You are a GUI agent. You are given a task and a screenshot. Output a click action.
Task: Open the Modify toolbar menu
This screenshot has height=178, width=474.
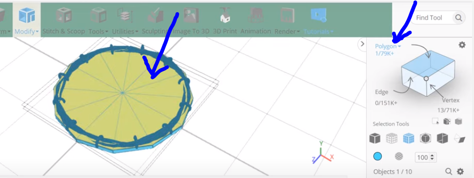[x=27, y=31]
